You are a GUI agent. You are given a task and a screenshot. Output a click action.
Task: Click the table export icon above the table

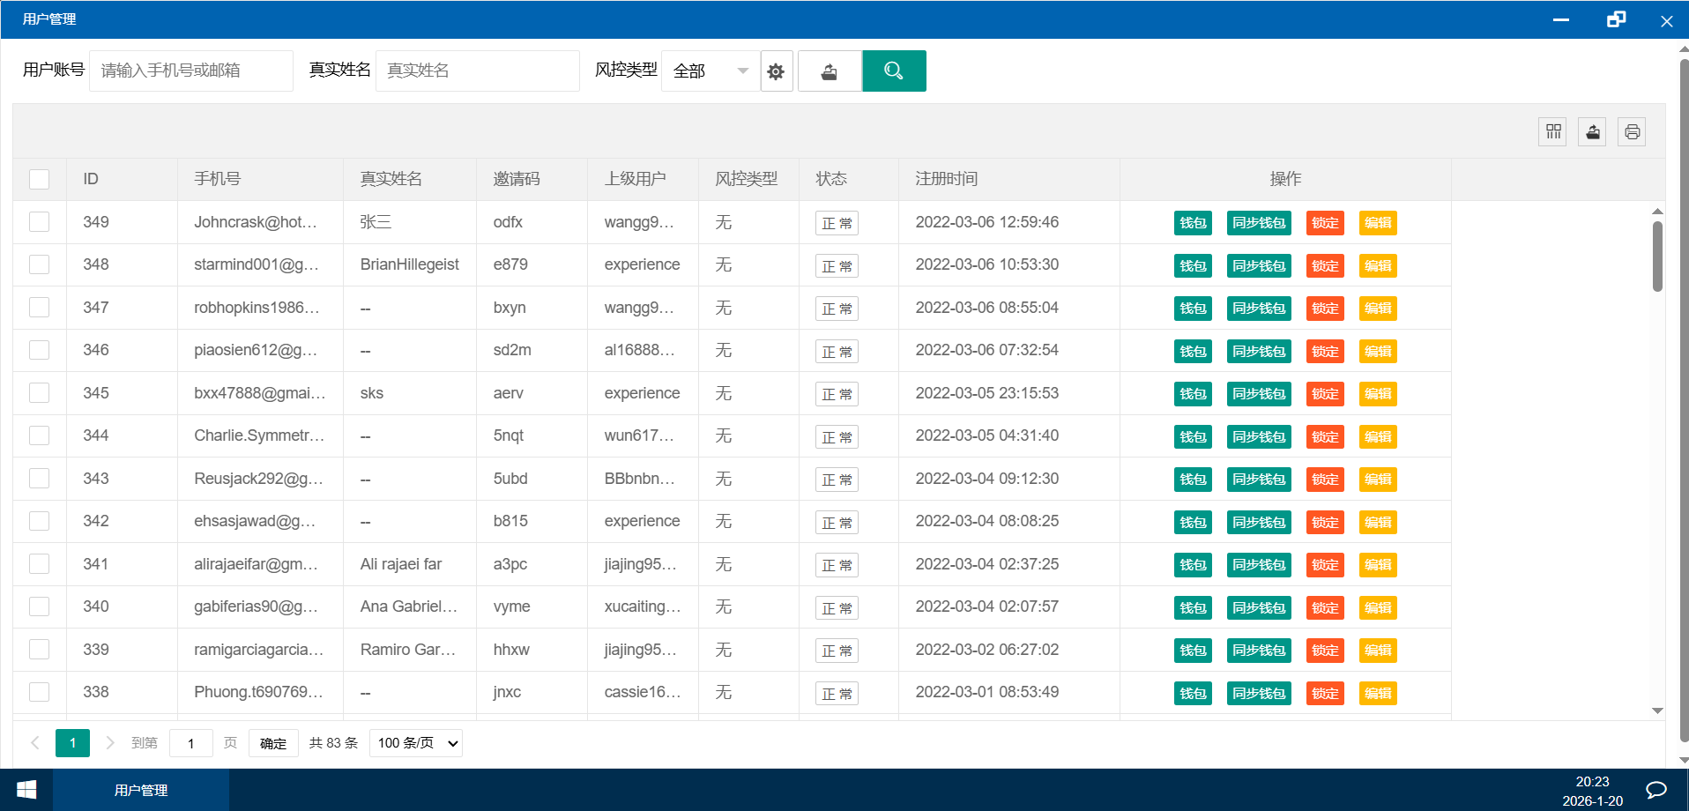(x=1592, y=132)
